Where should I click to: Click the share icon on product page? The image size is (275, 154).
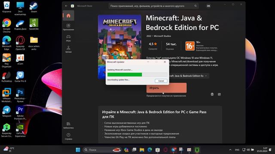tap(219, 94)
